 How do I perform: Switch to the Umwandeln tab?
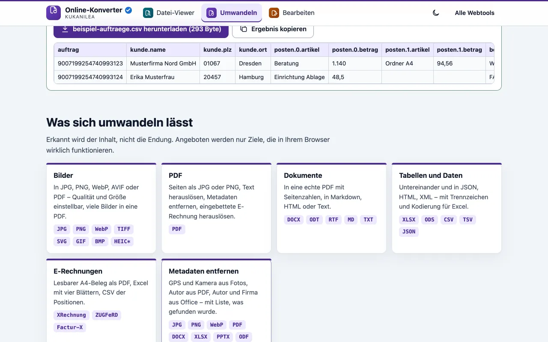(x=232, y=13)
